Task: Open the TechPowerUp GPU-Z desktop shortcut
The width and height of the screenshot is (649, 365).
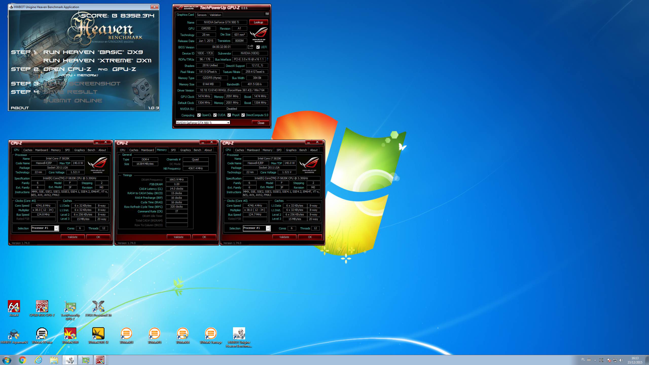Action: click(x=70, y=310)
